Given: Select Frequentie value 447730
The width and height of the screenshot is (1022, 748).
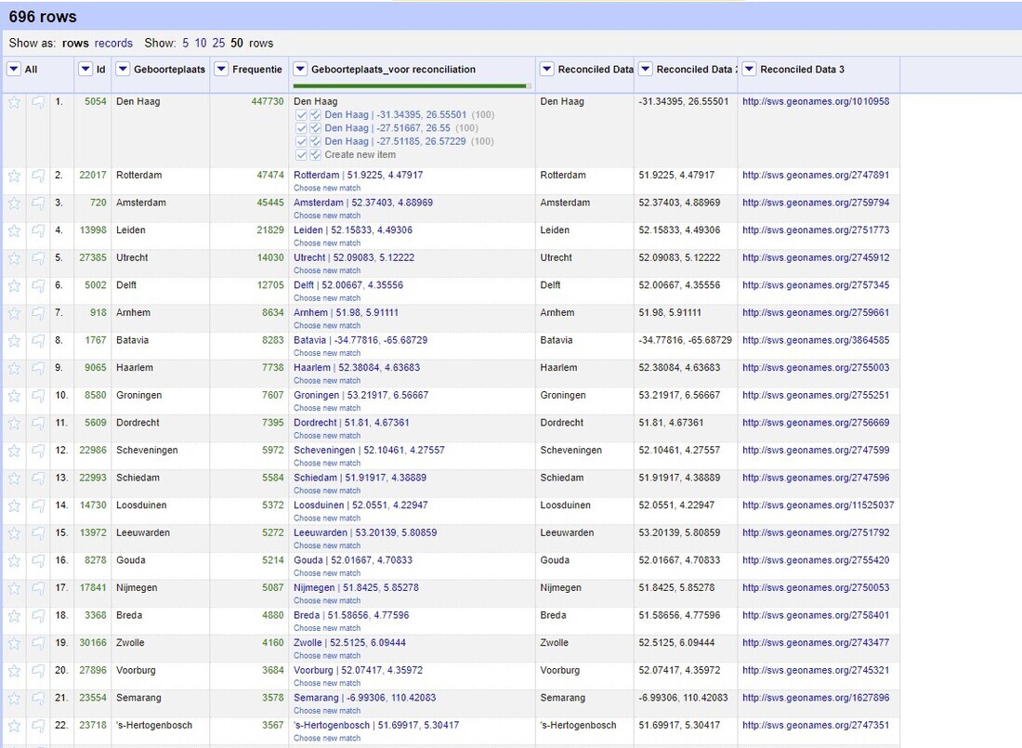Looking at the screenshot, I should 268,101.
